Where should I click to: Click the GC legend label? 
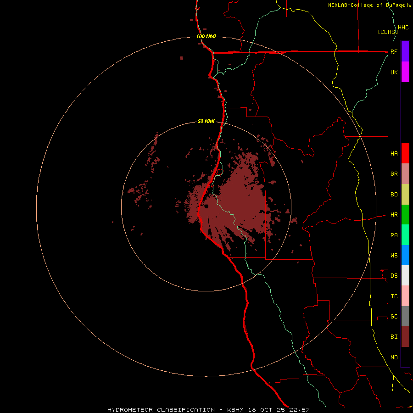tap(394, 317)
